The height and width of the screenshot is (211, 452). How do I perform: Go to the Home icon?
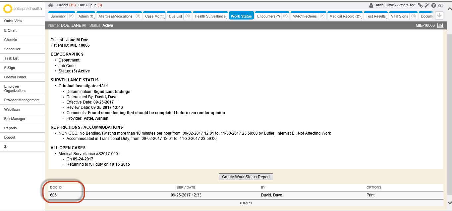click(x=51, y=5)
